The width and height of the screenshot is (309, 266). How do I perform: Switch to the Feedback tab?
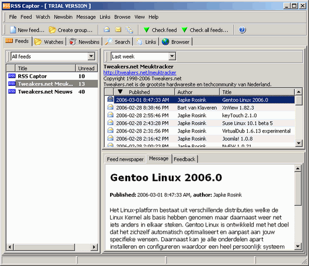[x=184, y=159]
